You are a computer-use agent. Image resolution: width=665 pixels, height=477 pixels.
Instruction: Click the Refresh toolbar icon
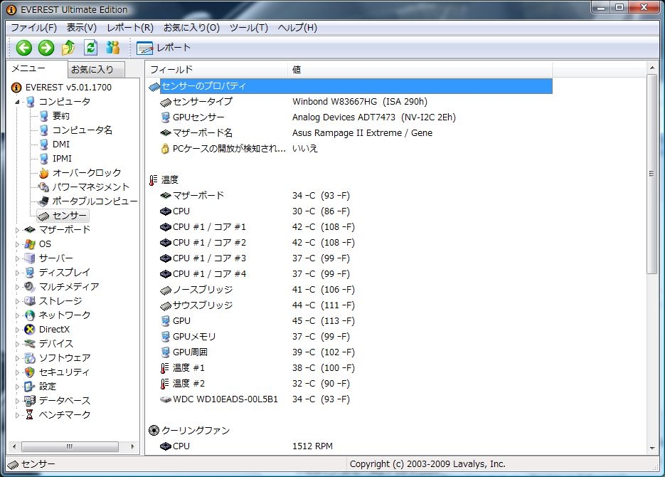coord(90,48)
